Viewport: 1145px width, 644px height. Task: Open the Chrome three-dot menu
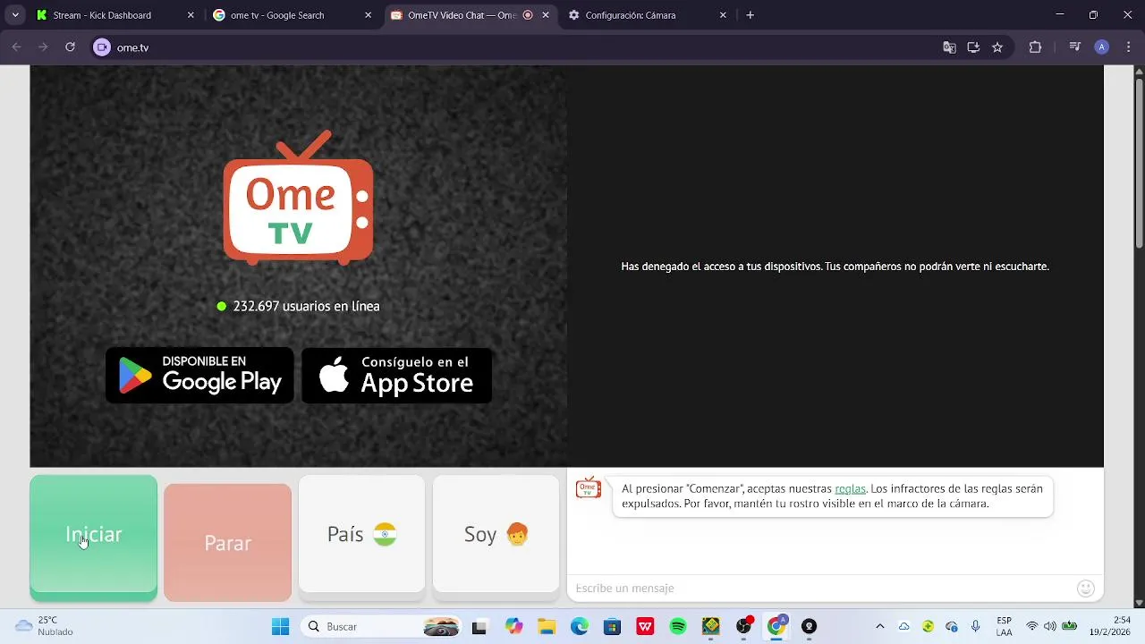[x=1128, y=47]
